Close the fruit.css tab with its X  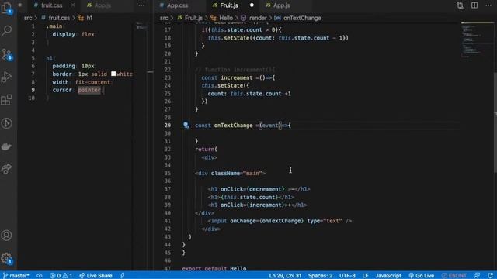coord(73,5)
